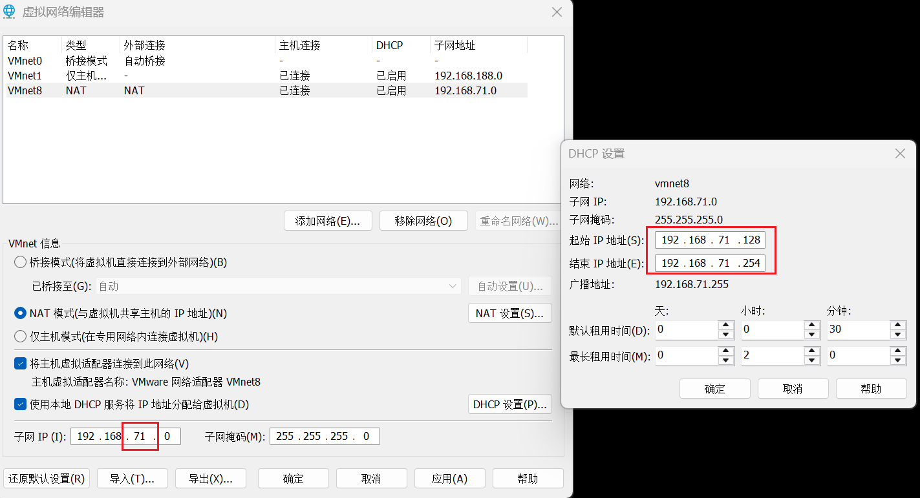
Task: Decrease default lease 小时 spinner value
Action: click(812, 334)
